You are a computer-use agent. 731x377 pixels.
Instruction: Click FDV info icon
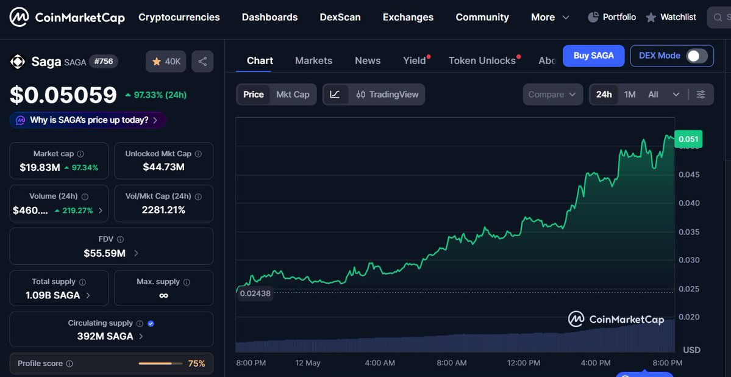click(120, 239)
